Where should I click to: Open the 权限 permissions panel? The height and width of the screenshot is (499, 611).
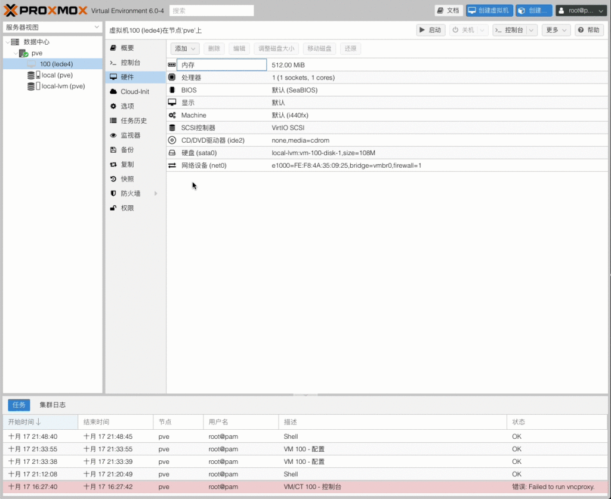[x=127, y=208]
